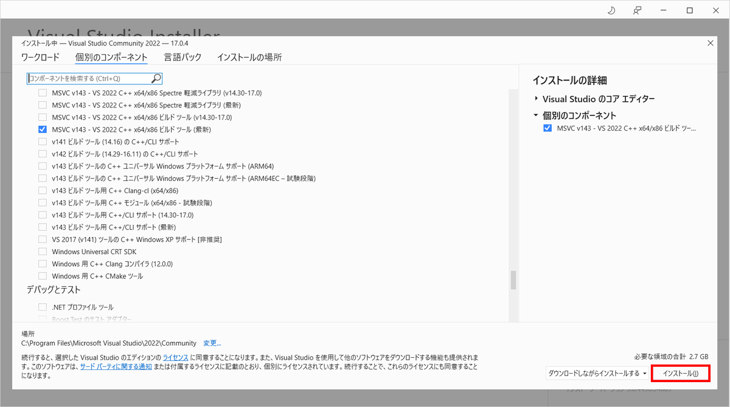Open 言語パック tab
This screenshot has width=730, height=407.
pyautogui.click(x=182, y=57)
